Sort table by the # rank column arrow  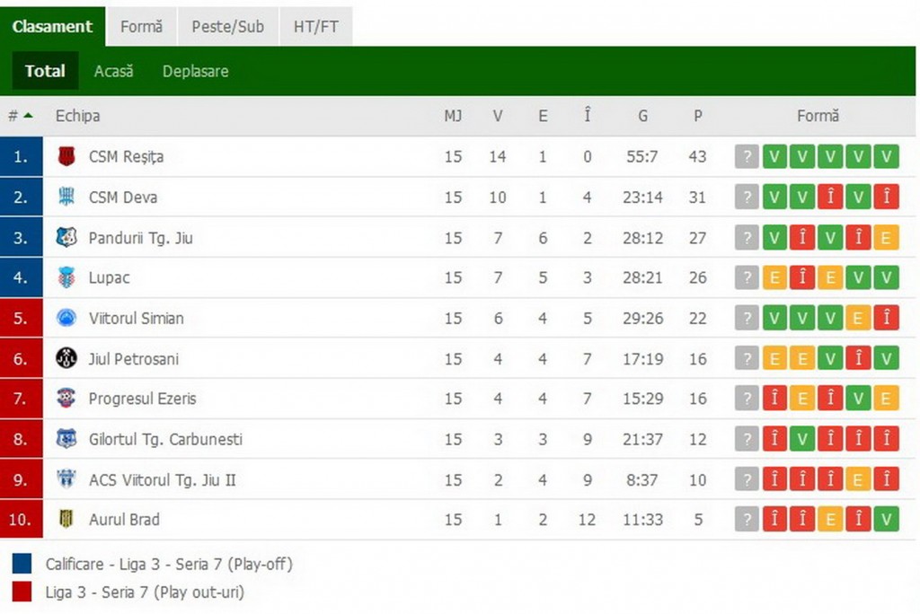pyautogui.click(x=28, y=116)
